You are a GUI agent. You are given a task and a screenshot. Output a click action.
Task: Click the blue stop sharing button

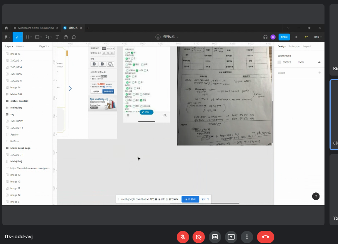coord(190,199)
